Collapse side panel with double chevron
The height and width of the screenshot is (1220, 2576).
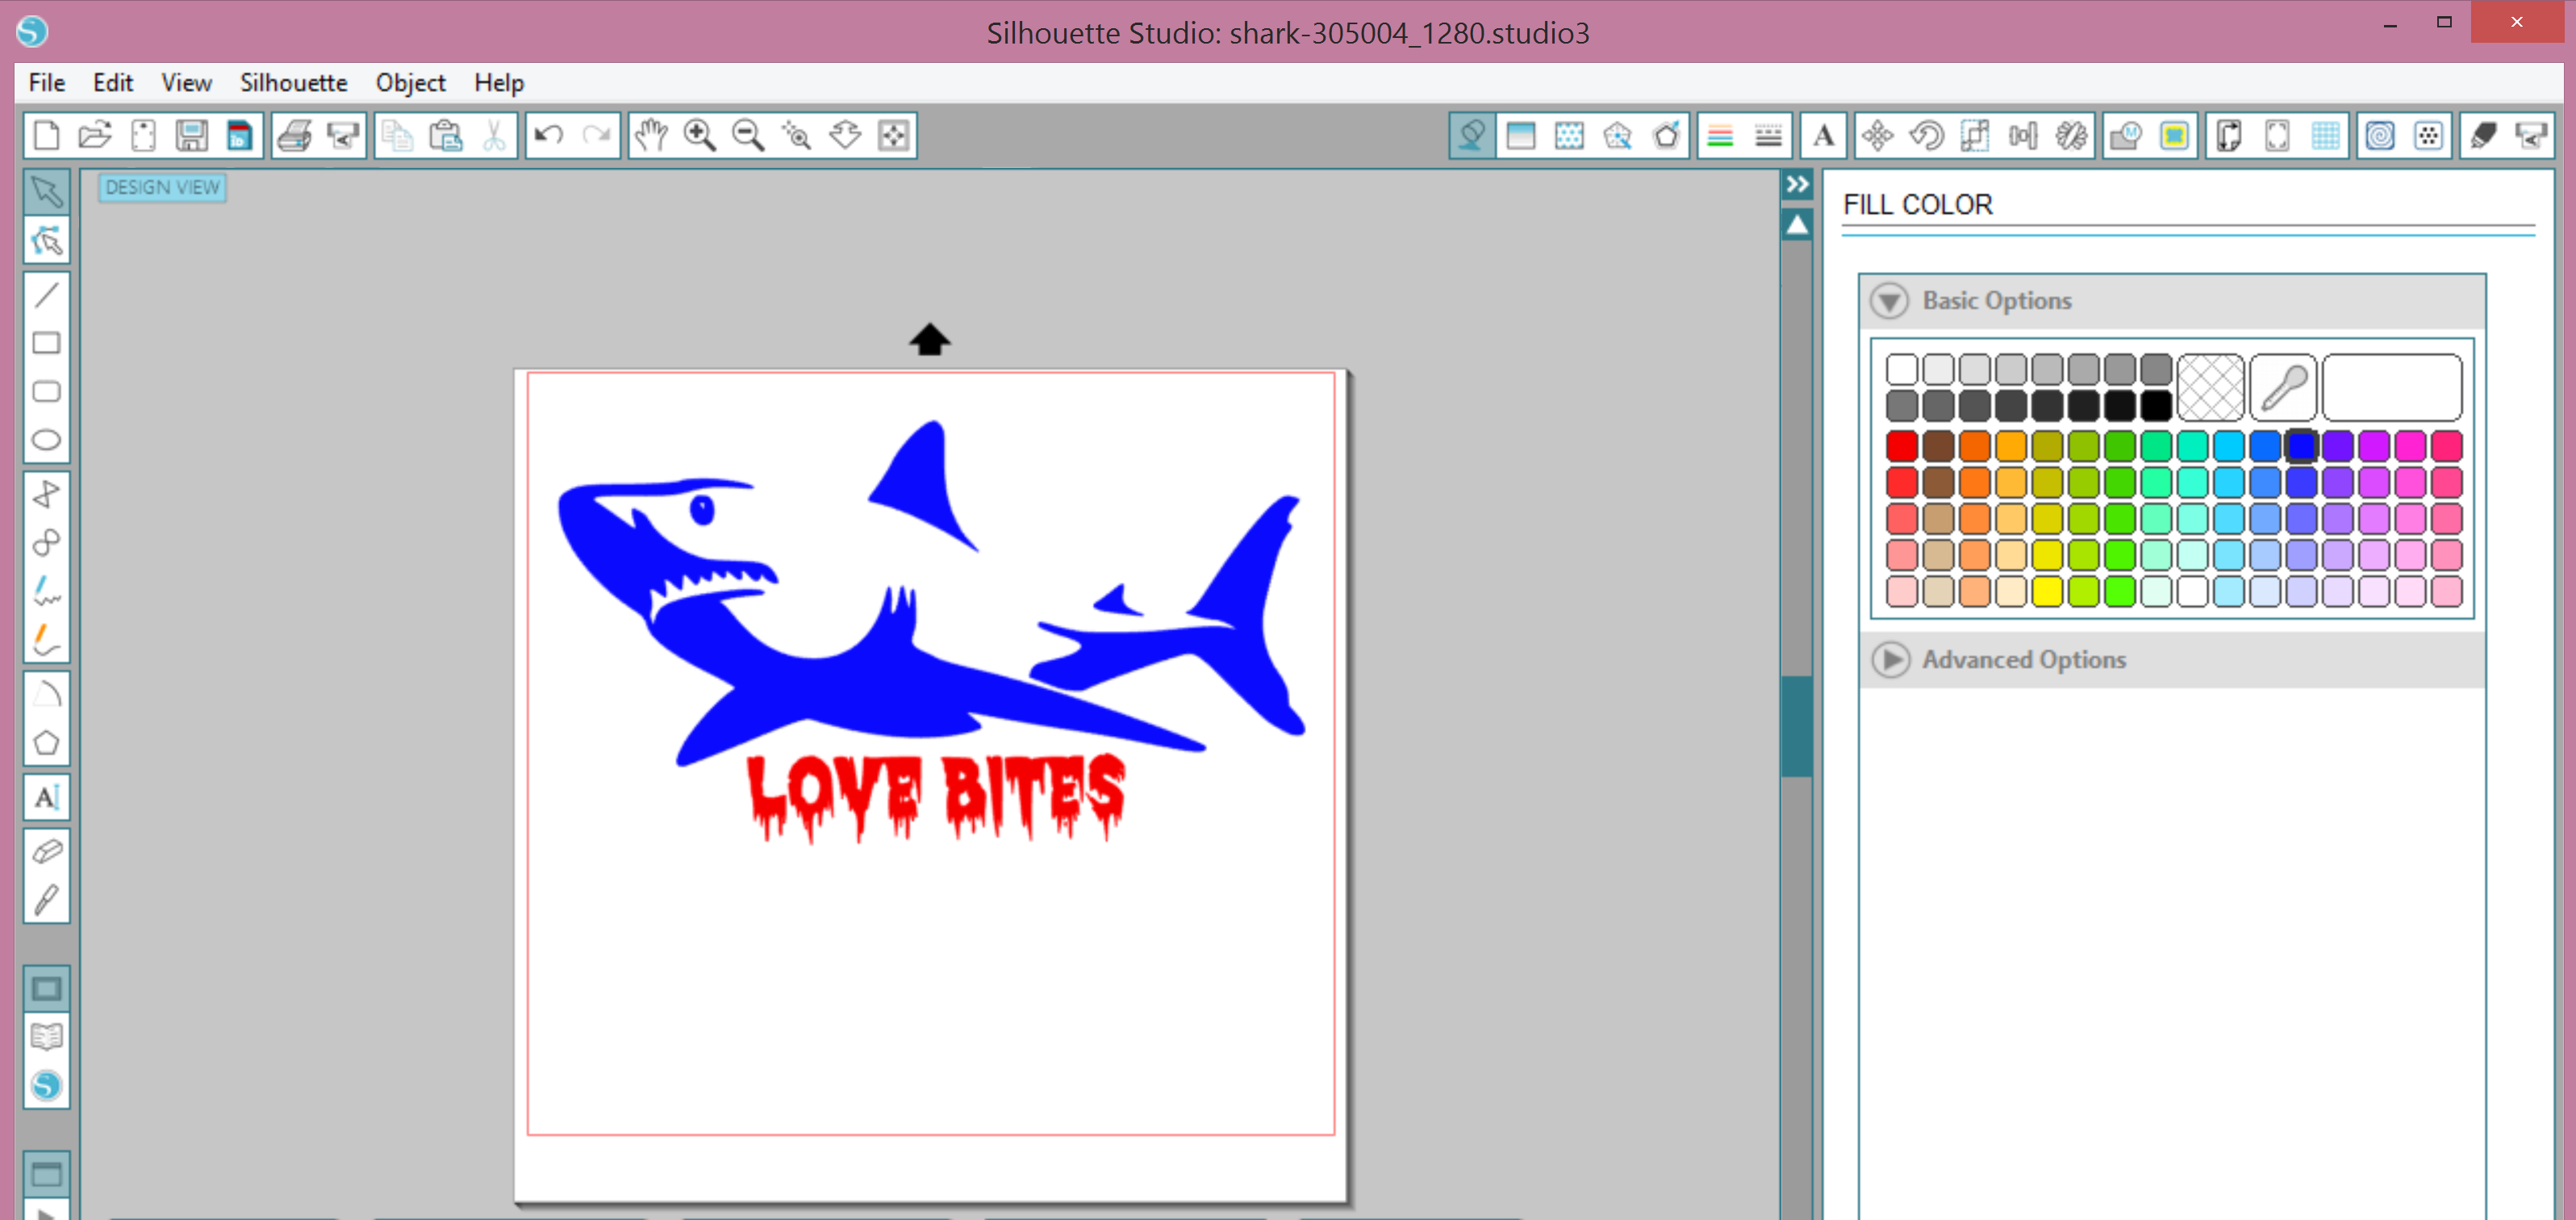(x=1797, y=184)
